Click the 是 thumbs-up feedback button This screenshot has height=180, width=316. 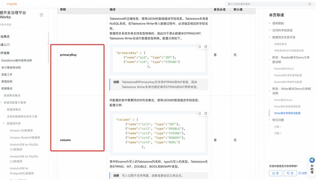point(275,173)
